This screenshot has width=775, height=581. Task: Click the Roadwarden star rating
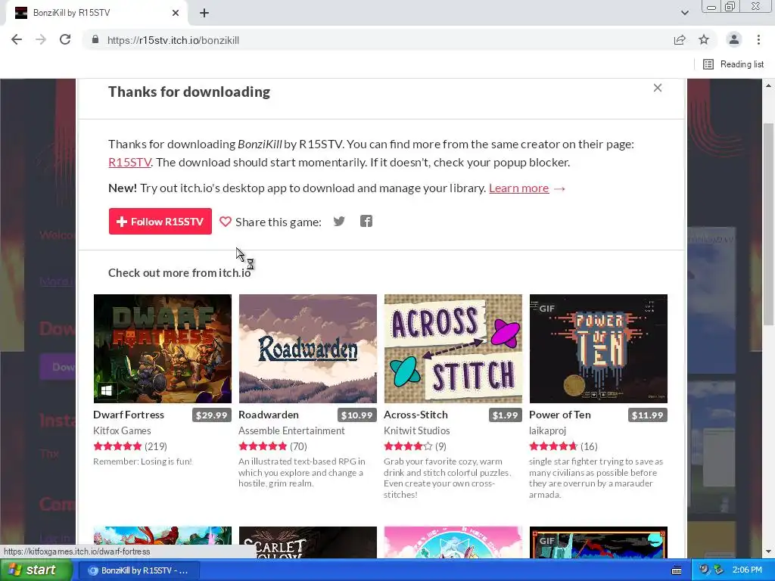pyautogui.click(x=263, y=446)
